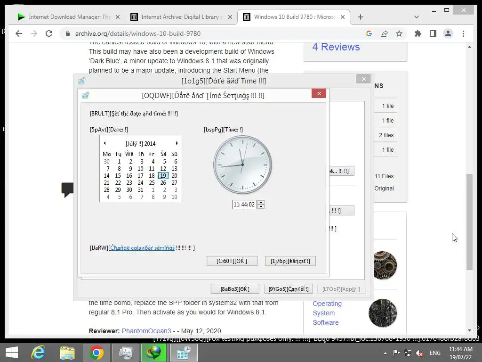Cancel the Date and Time Settings dialog

(x=290, y=261)
